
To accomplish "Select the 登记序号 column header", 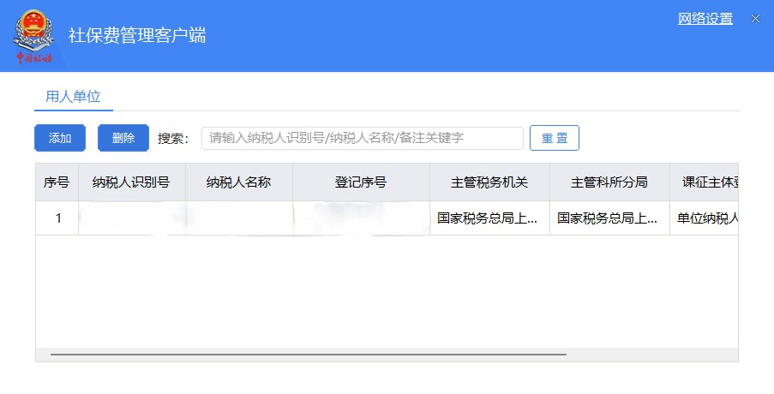I will point(361,182).
